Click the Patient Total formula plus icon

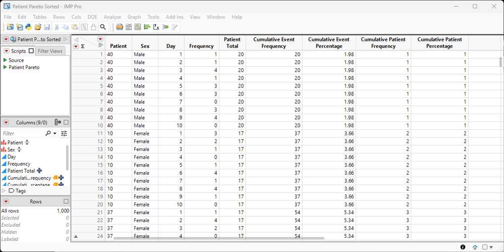click(39, 171)
